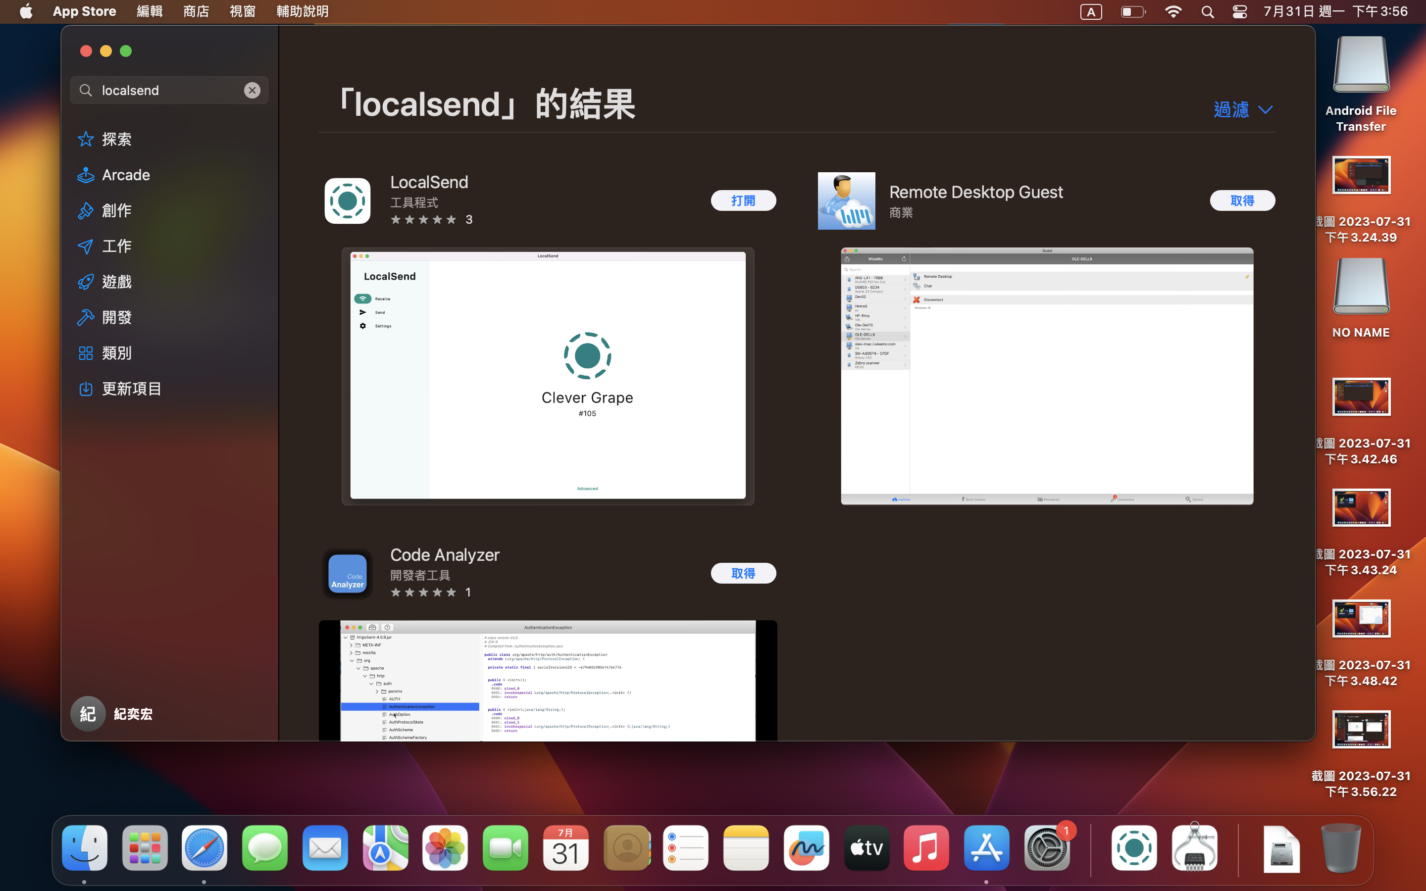This screenshot has width=1426, height=891.
Task: Open Freeform from the Dock
Action: click(x=807, y=848)
